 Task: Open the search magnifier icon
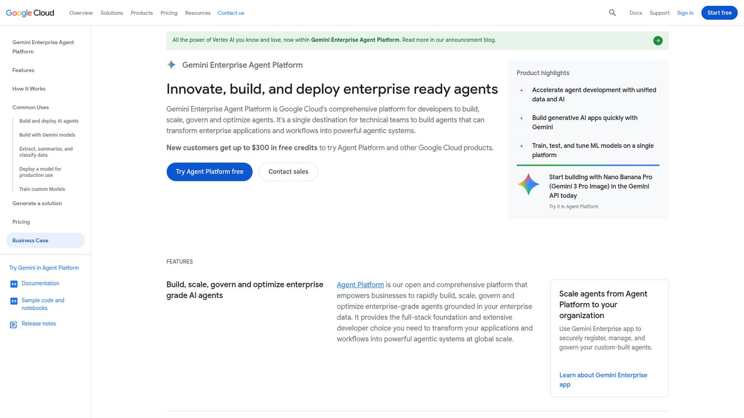612,13
